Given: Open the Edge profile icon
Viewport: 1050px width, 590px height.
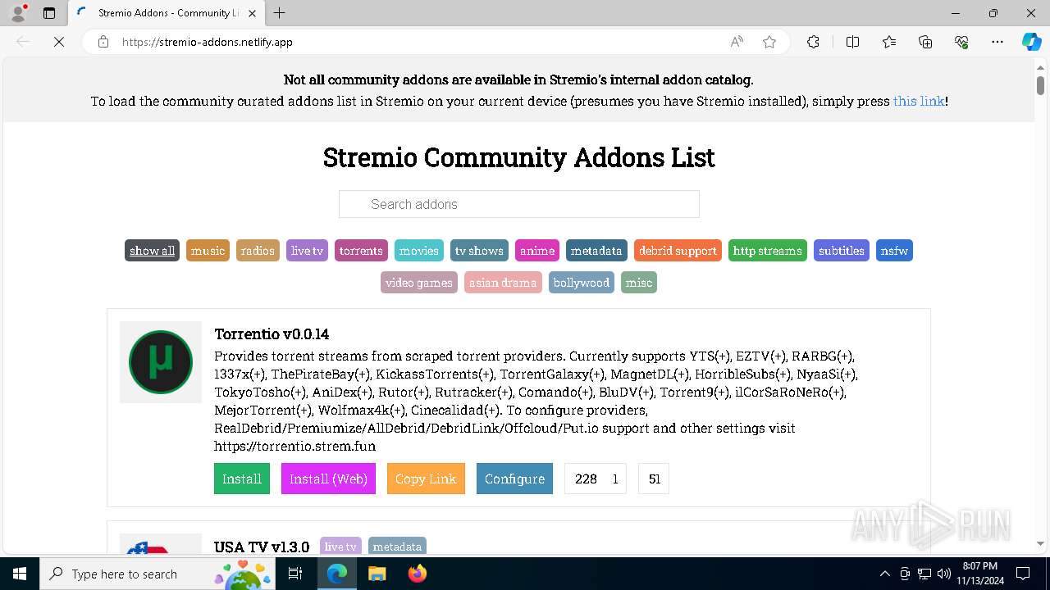Looking at the screenshot, I should [x=18, y=13].
